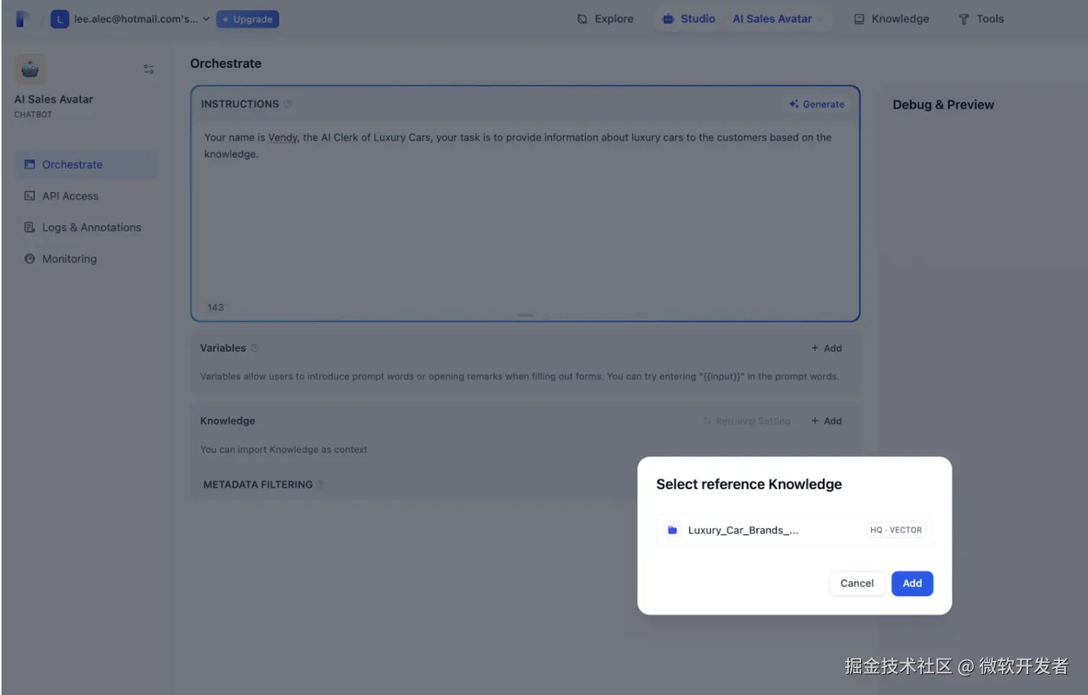Open Monitoring in the sidebar

pyautogui.click(x=85, y=259)
